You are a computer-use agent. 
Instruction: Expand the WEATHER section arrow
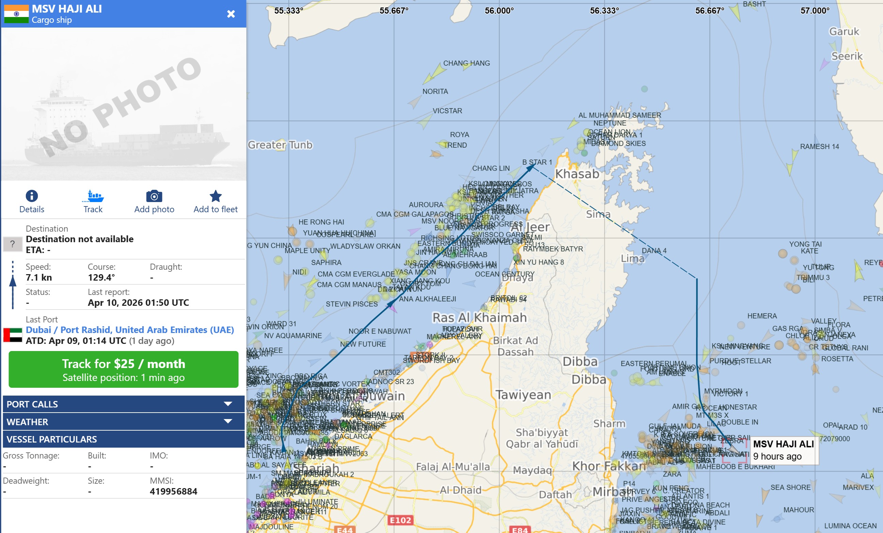pos(227,421)
